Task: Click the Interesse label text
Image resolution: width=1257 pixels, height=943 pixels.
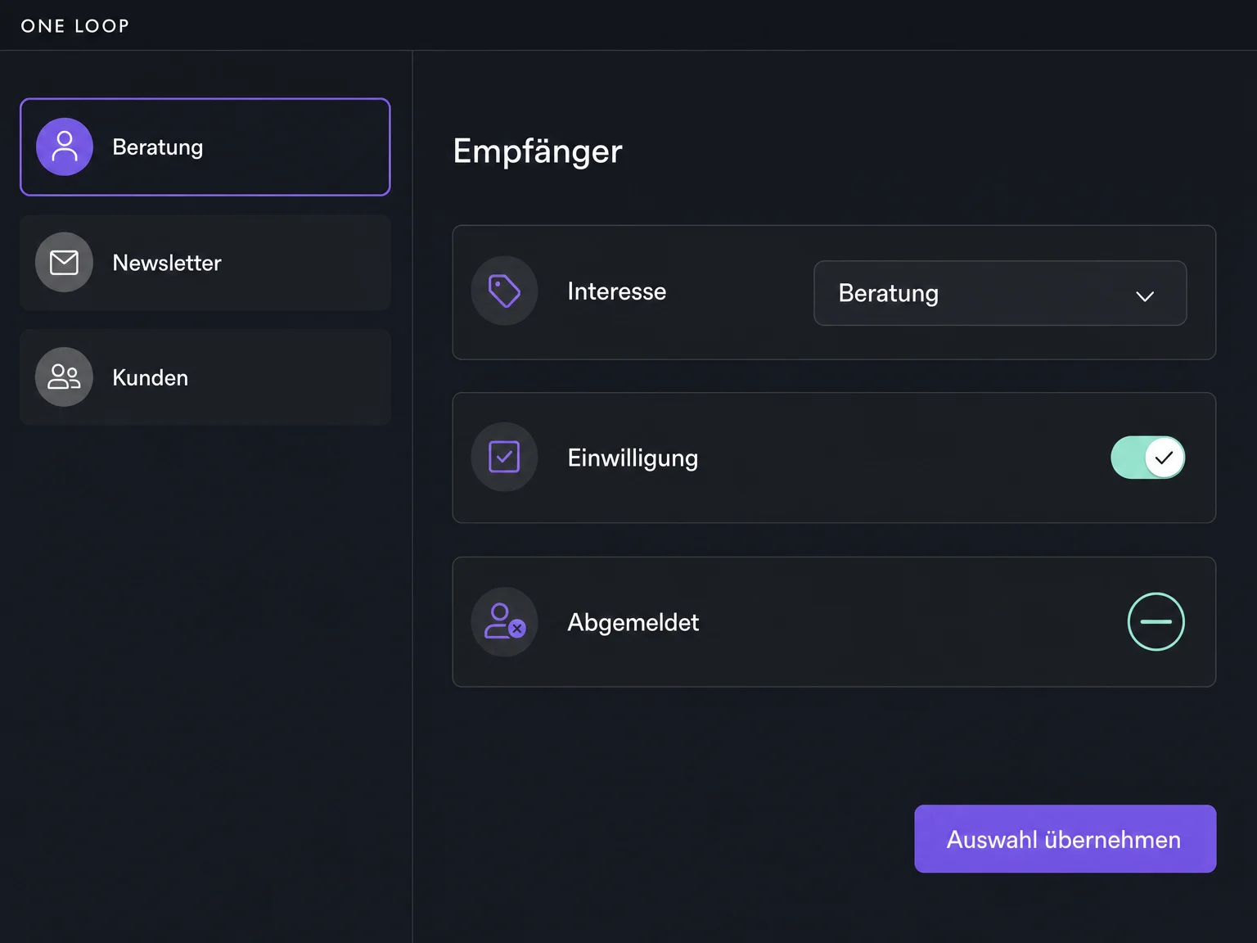Action: click(x=617, y=291)
